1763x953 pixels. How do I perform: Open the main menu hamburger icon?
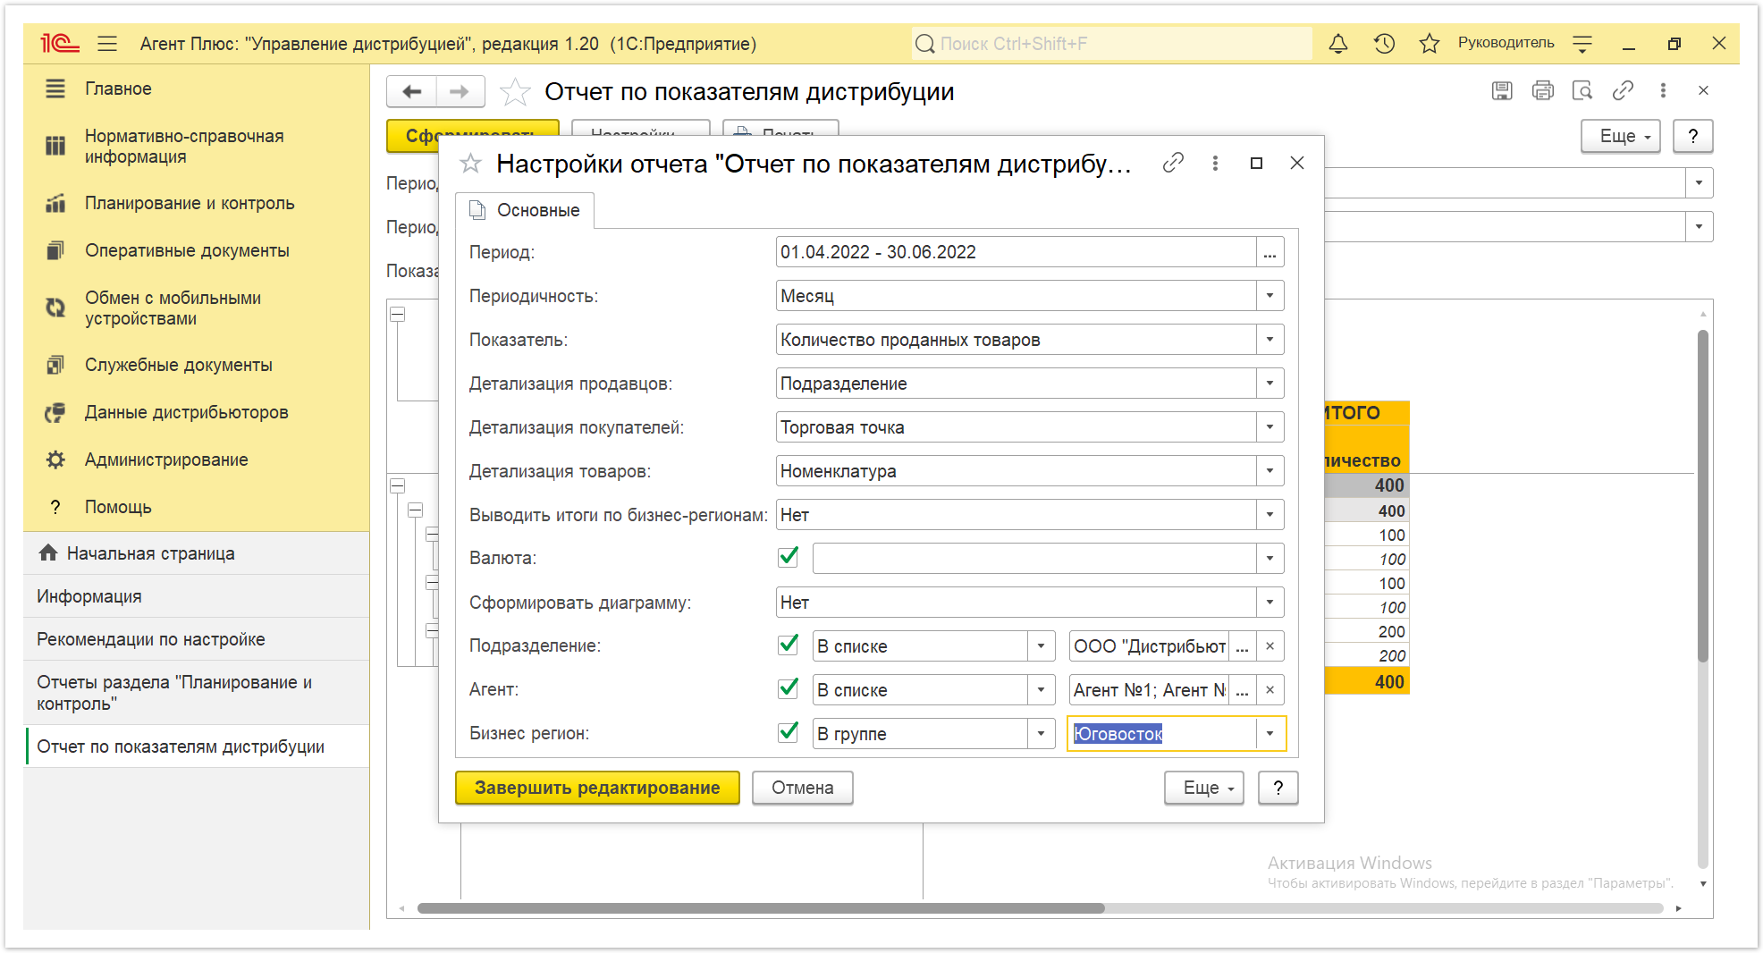point(107,43)
